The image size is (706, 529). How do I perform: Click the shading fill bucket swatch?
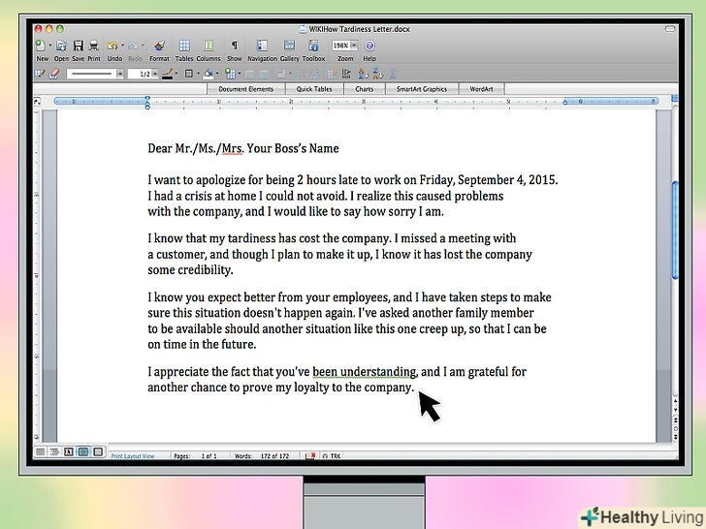(x=208, y=74)
